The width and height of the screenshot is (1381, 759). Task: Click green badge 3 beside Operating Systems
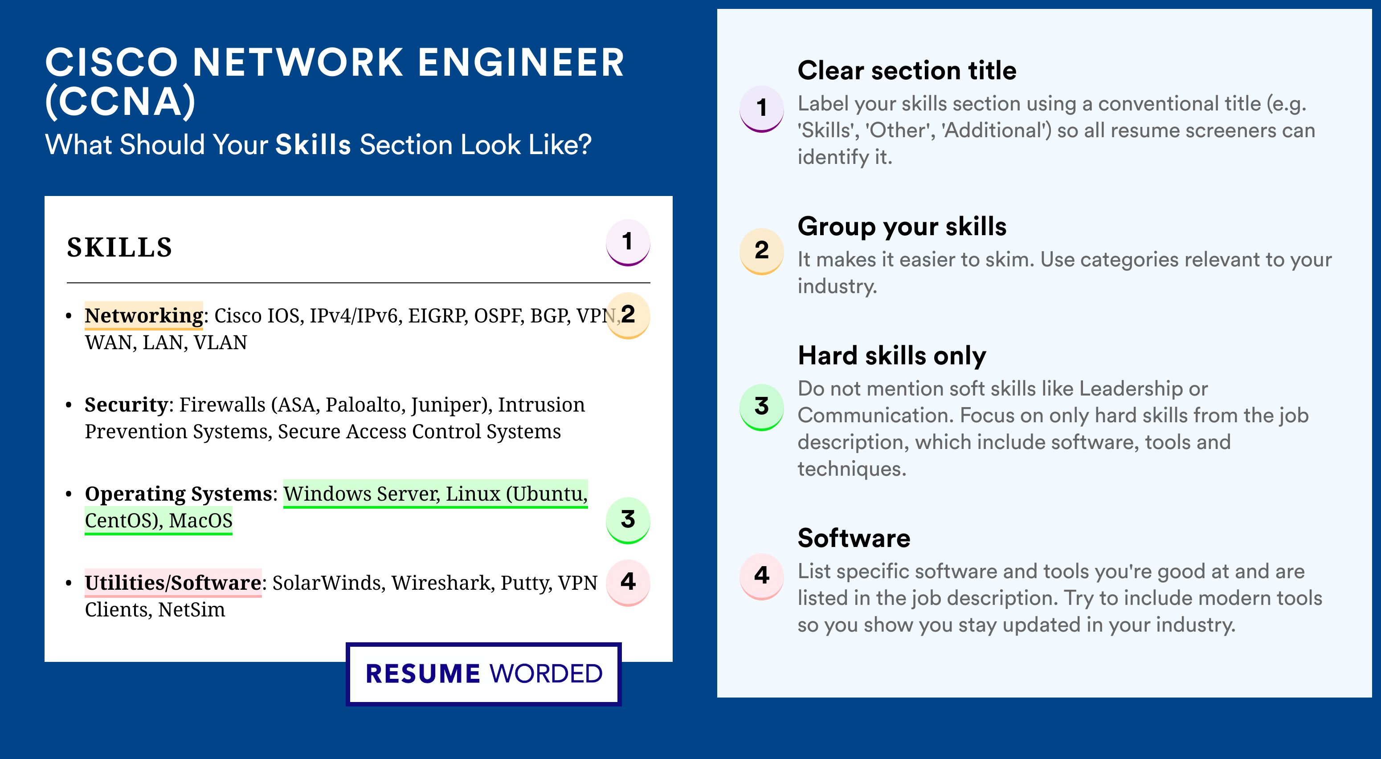[x=628, y=520]
